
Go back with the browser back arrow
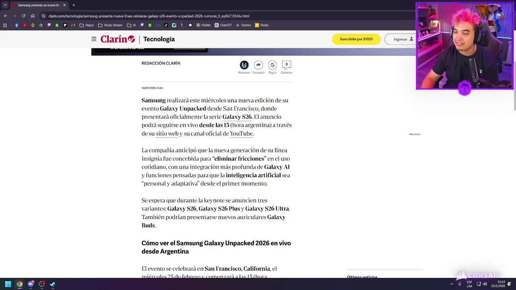[5, 16]
